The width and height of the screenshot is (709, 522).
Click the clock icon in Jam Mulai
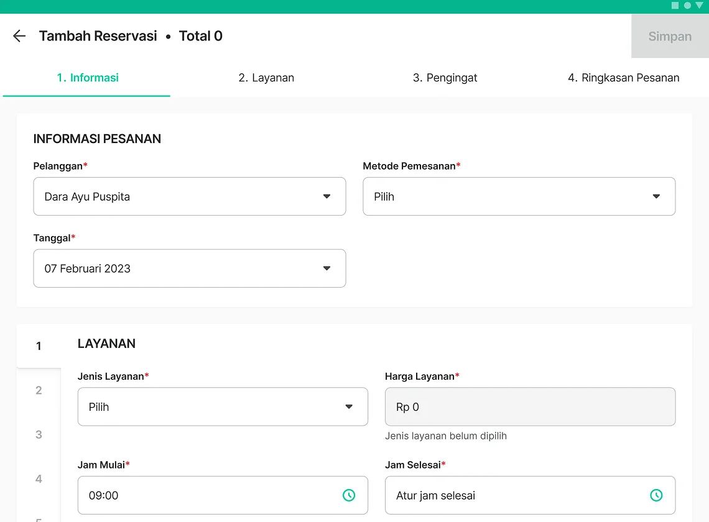[349, 495]
